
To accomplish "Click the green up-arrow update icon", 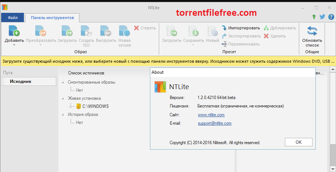I will (x=314, y=17).
